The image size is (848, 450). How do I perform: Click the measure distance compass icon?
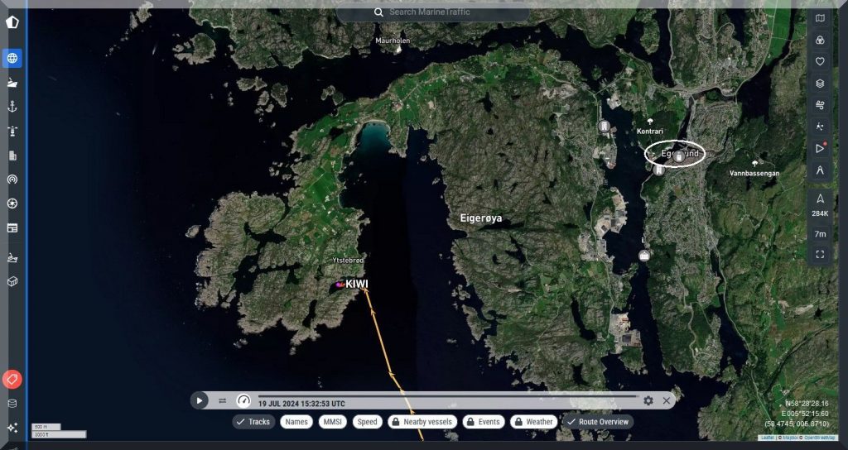coord(820,170)
